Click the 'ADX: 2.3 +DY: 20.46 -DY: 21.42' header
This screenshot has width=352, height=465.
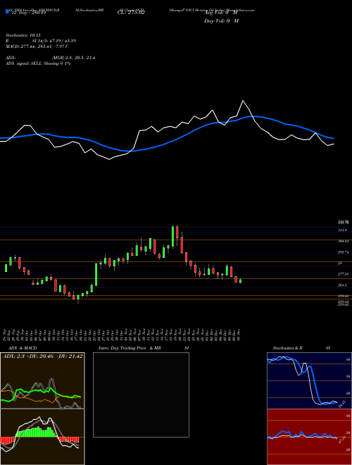click(x=43, y=356)
